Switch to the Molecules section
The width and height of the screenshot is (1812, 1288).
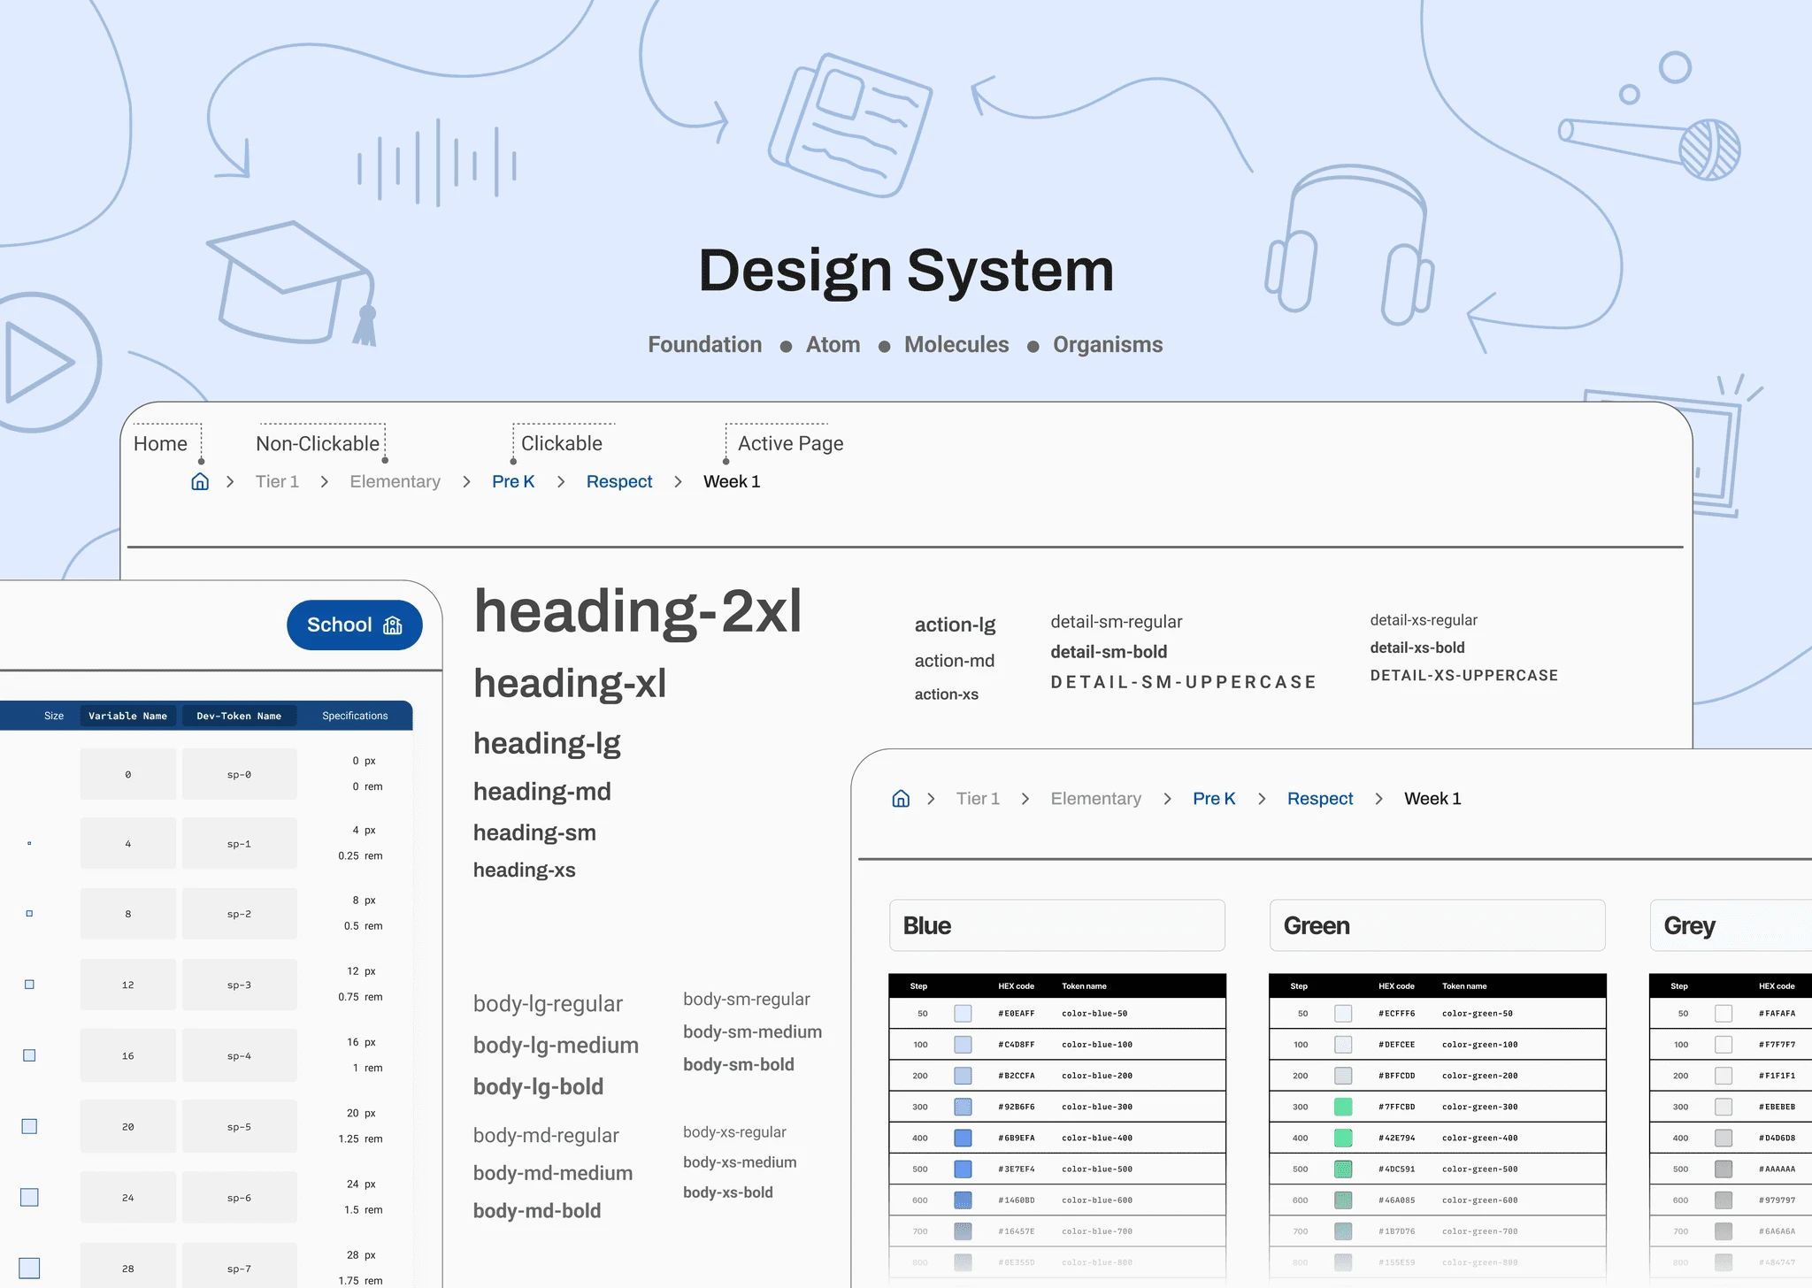[x=956, y=345]
